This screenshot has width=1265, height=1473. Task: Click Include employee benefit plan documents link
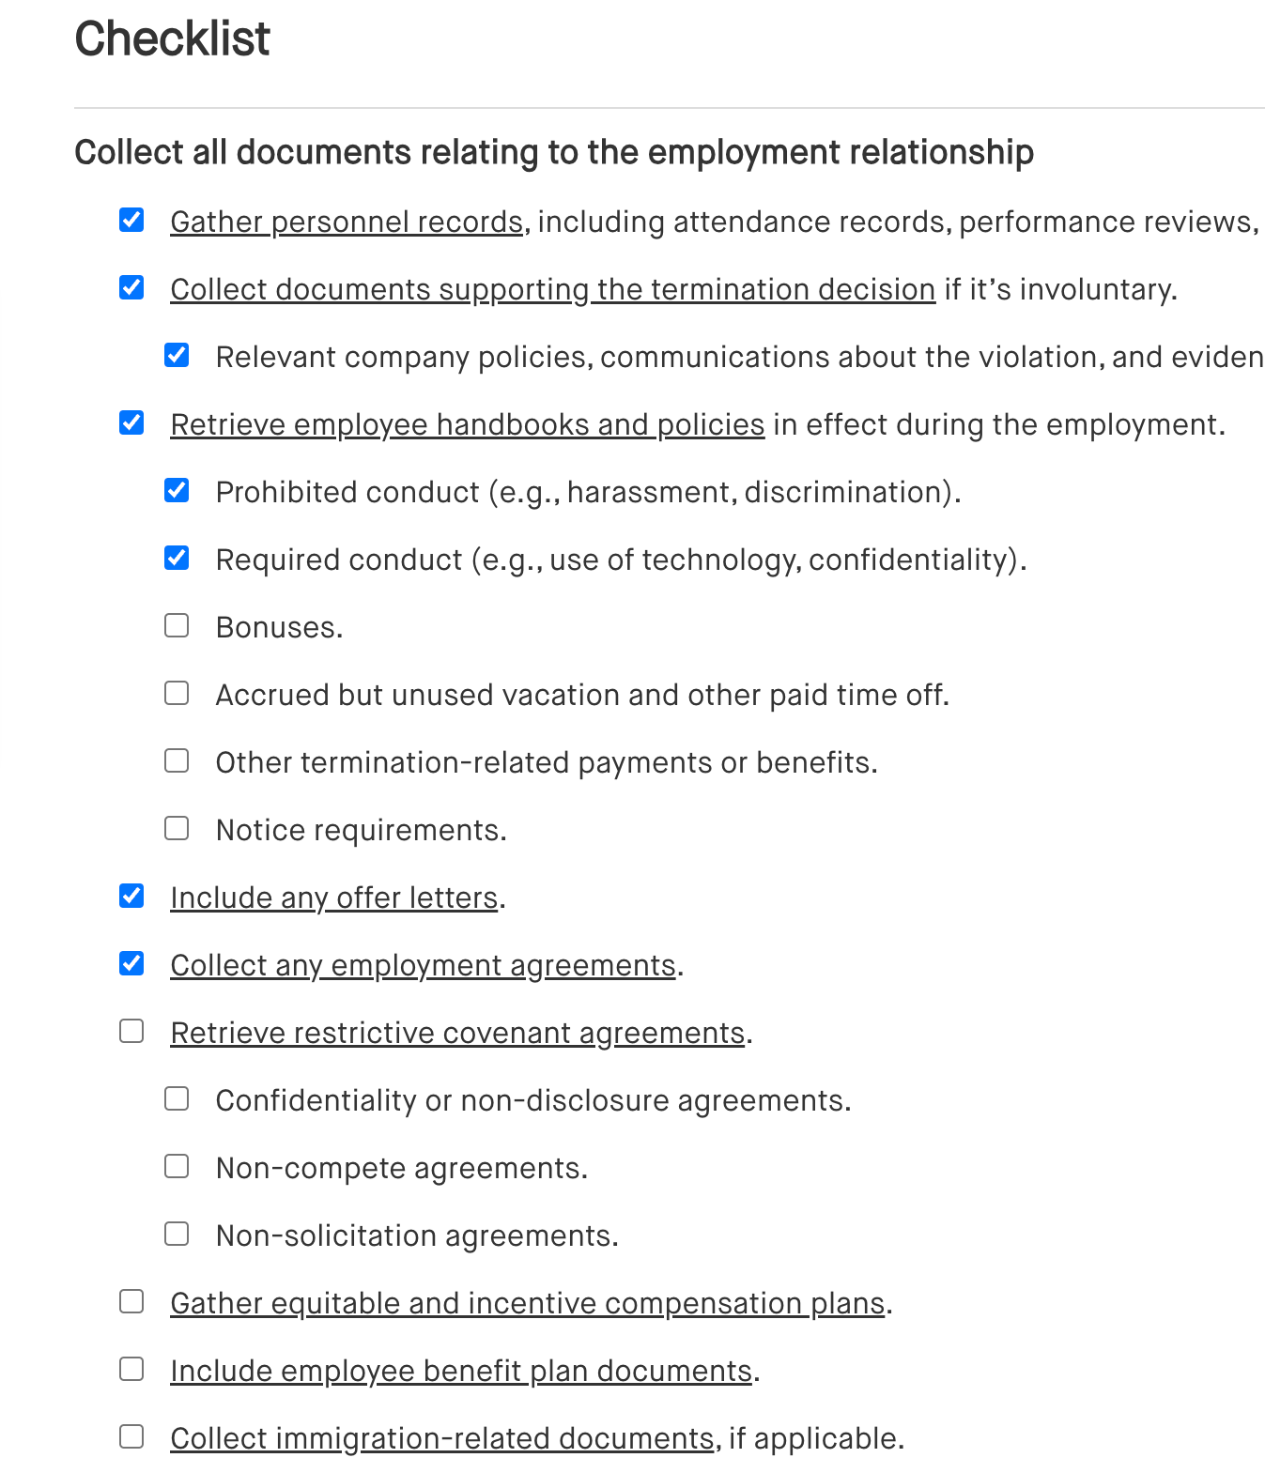460,1372
